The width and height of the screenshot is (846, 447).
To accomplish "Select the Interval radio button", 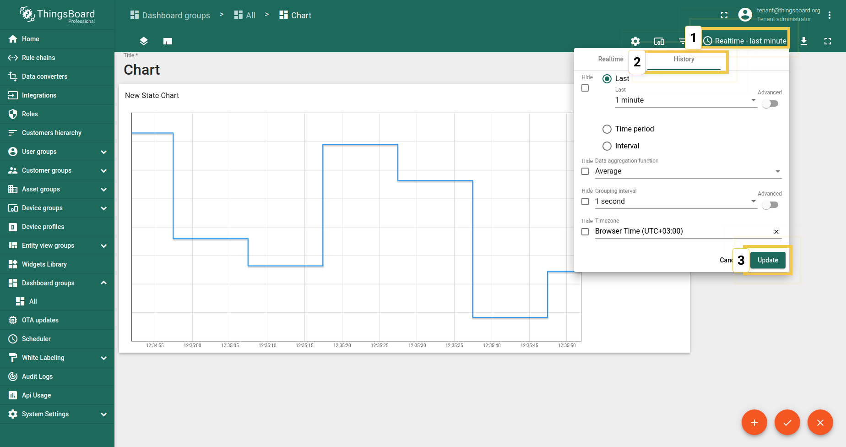I will coord(607,146).
